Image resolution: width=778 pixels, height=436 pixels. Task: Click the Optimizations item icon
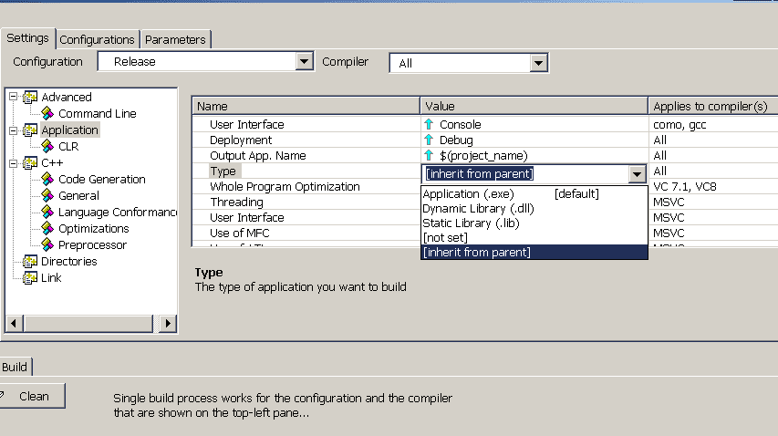(x=47, y=229)
